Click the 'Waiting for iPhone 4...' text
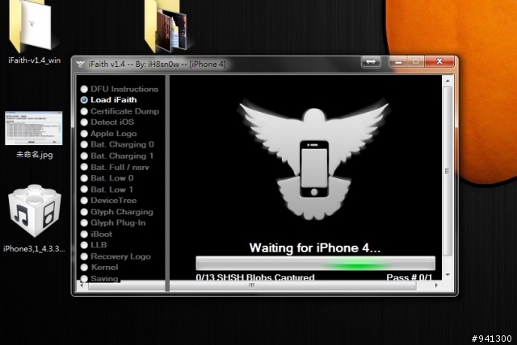The height and width of the screenshot is (345, 517). (315, 247)
